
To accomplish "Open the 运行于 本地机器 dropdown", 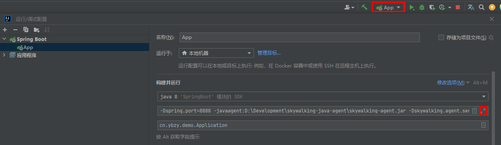I will coord(216,53).
